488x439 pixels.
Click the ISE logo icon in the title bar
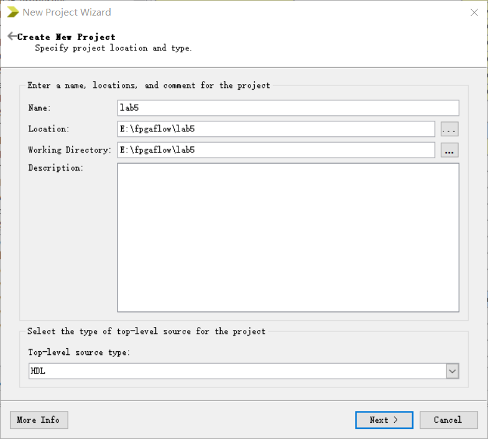pos(13,12)
